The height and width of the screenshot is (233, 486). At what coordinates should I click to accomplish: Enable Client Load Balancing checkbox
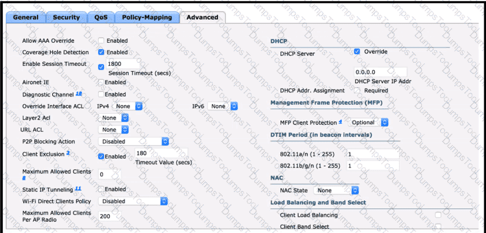438,215
